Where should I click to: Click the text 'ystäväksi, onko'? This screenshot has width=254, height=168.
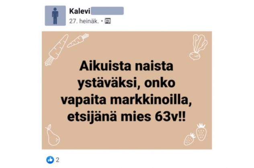click(127, 83)
